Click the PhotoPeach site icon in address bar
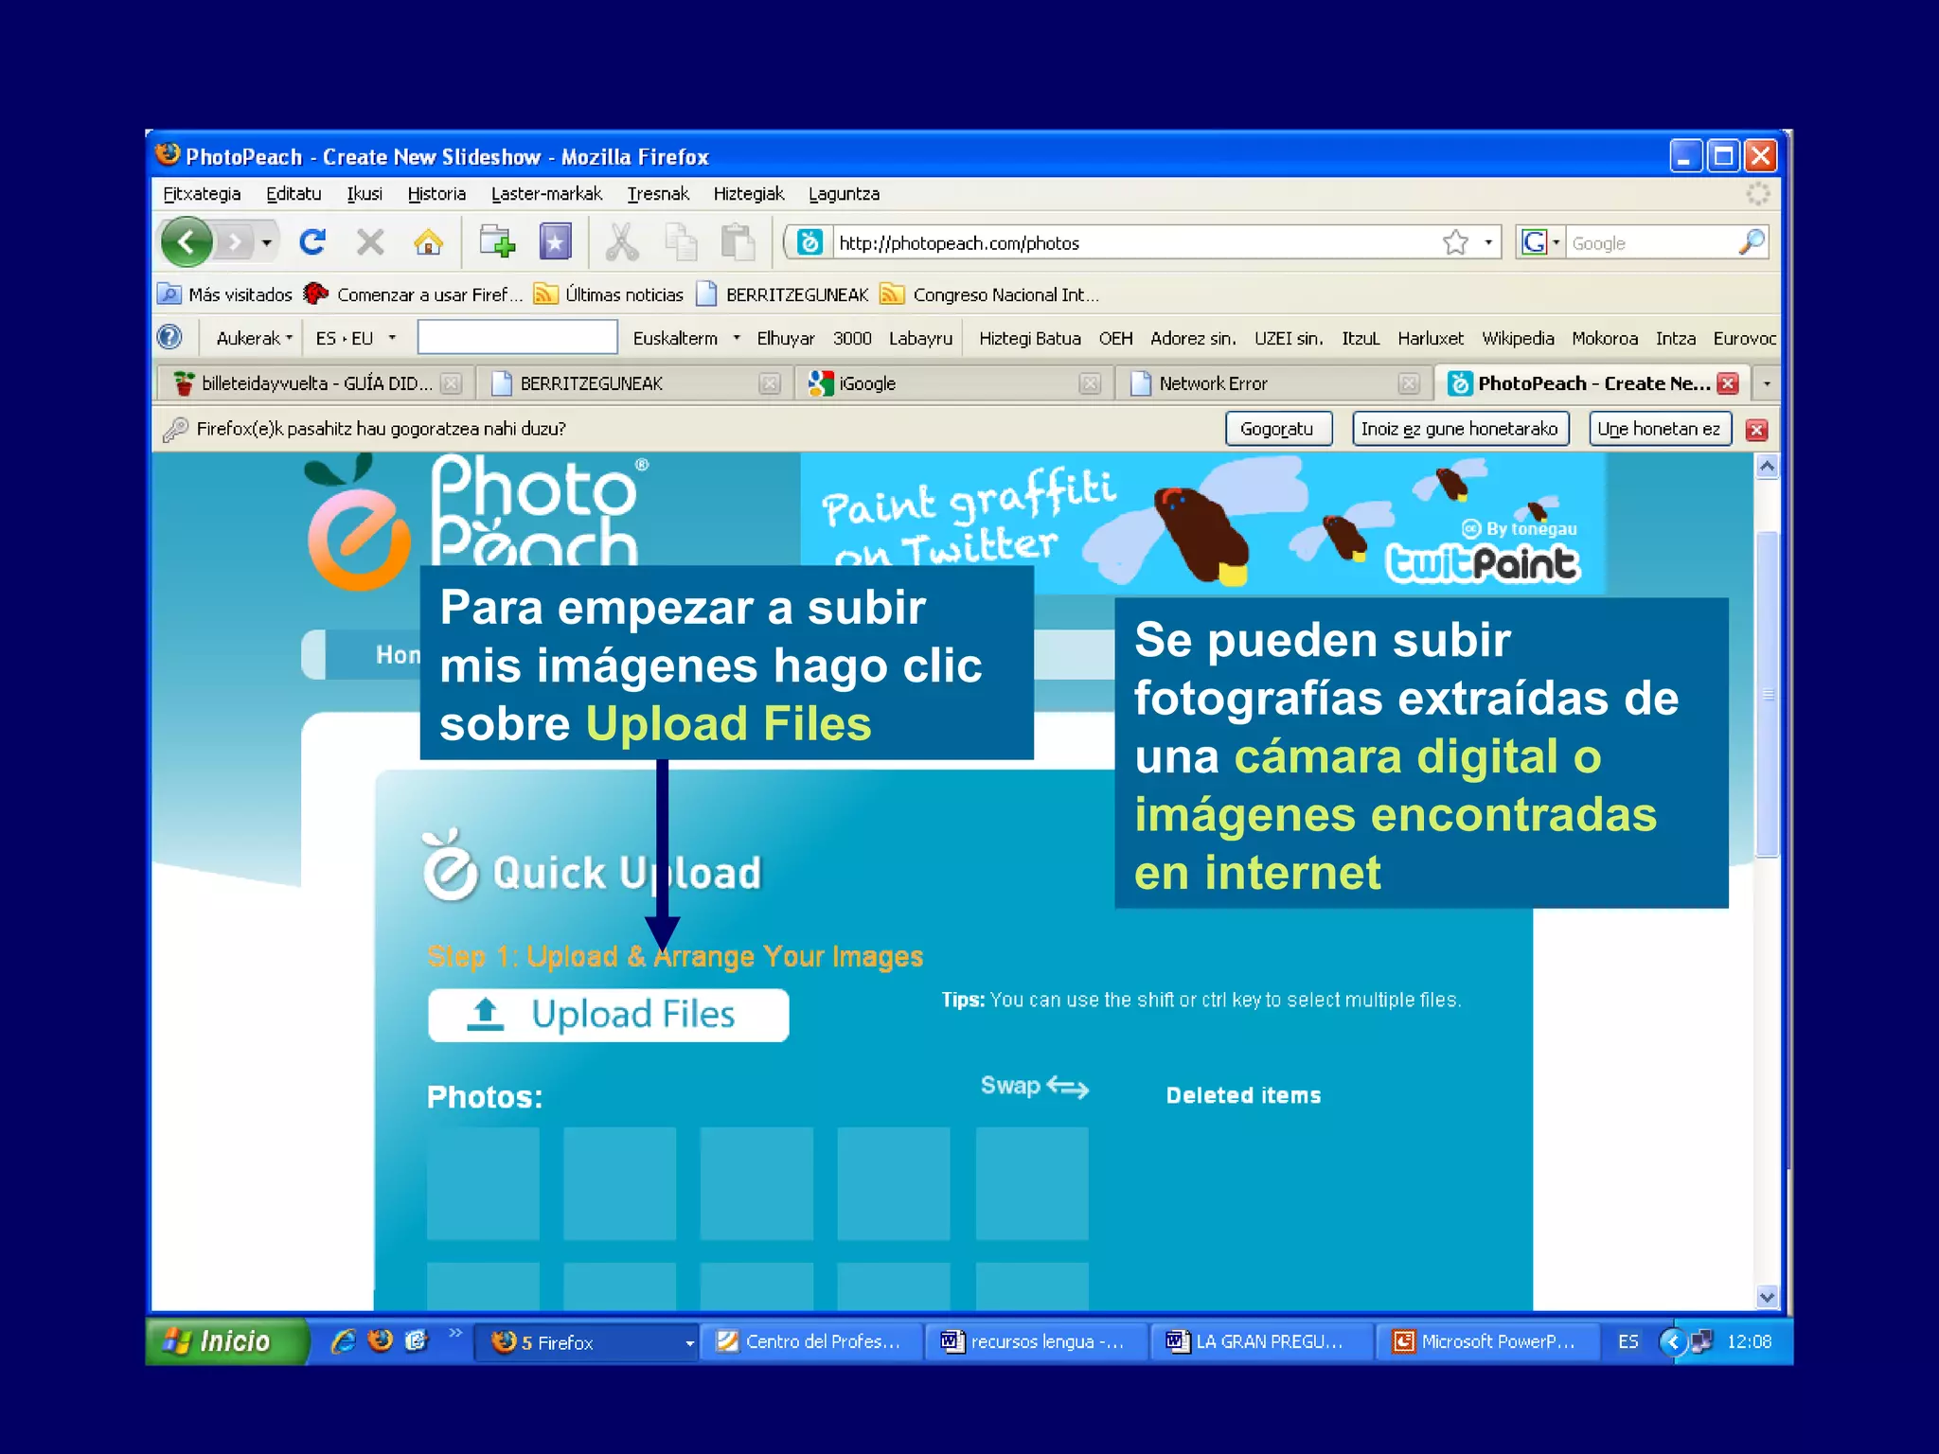This screenshot has height=1454, width=1939. (809, 242)
